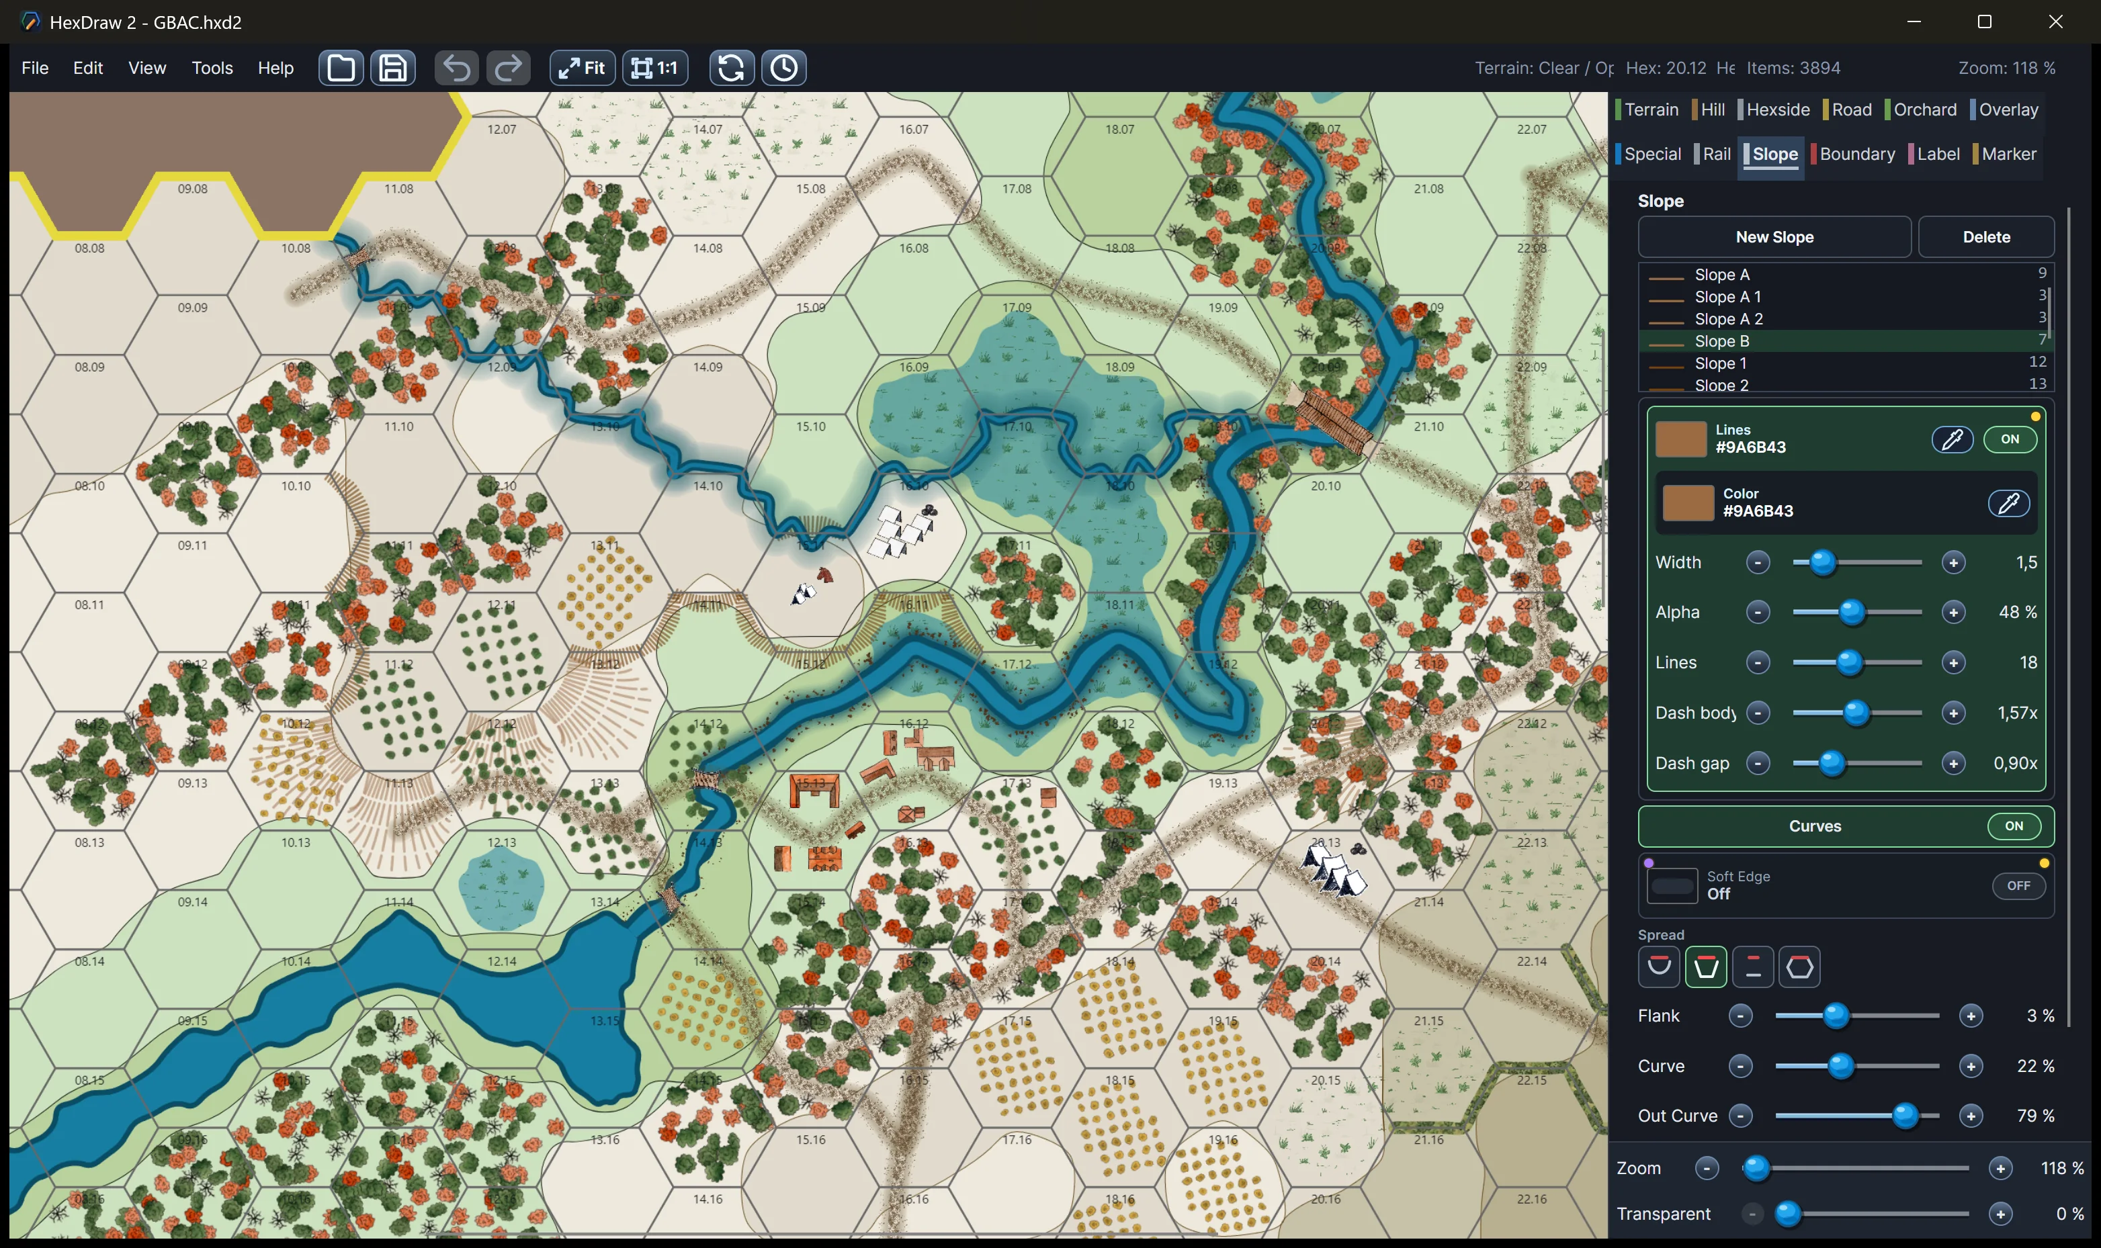Click the Soft Edge color swatch
The height and width of the screenshot is (1248, 2101).
pyautogui.click(x=1672, y=887)
